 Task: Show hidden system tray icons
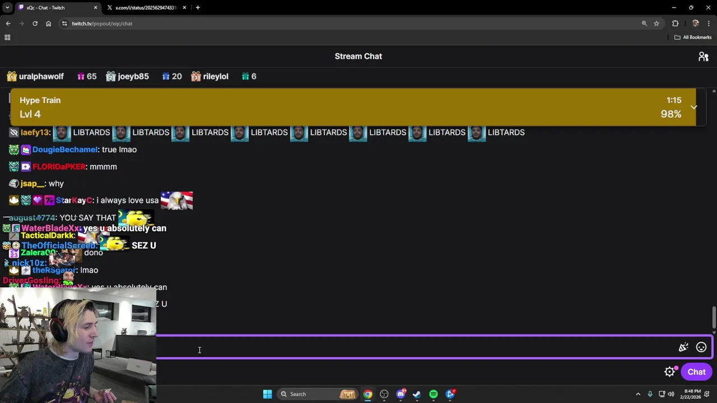click(638, 394)
